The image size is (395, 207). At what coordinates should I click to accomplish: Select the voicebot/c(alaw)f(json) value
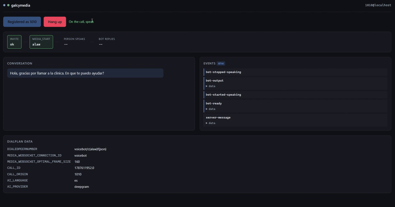pos(90,149)
